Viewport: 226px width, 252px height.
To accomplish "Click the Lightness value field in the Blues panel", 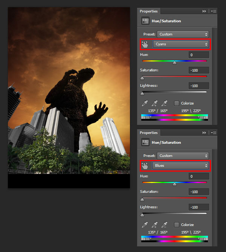I will pos(199,207).
